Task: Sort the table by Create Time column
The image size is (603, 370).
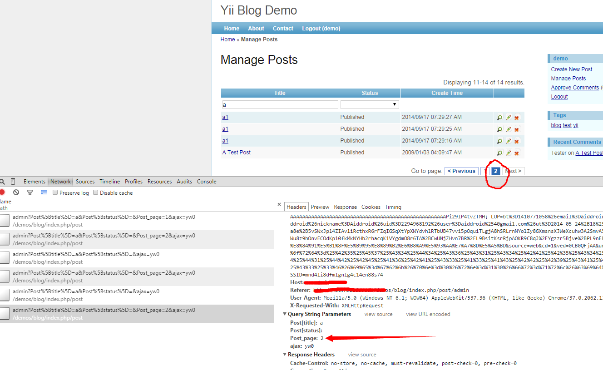Action: click(447, 93)
